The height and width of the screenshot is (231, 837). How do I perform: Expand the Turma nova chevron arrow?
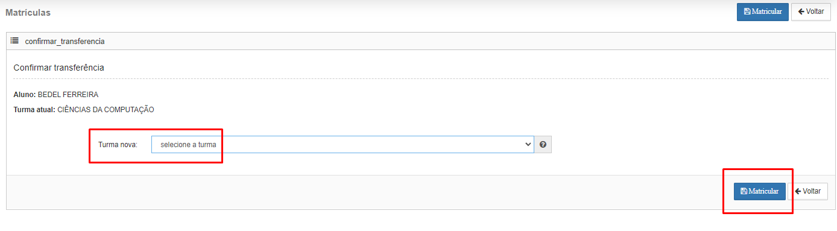point(528,145)
